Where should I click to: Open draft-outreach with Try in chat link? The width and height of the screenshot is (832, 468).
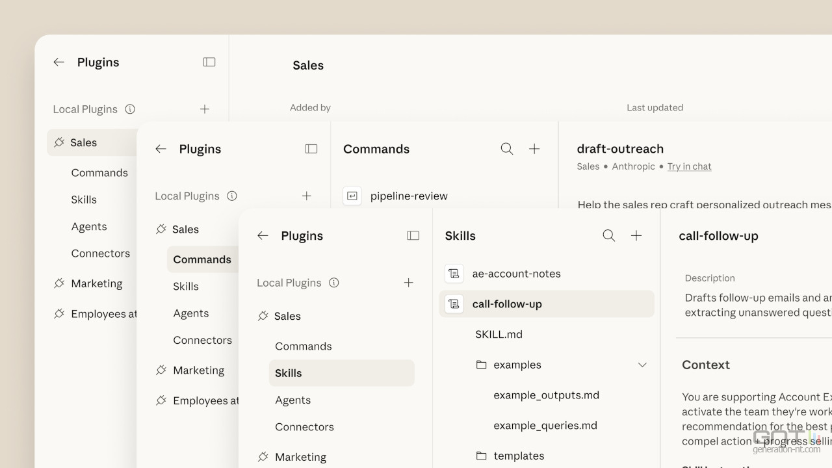[689, 166]
